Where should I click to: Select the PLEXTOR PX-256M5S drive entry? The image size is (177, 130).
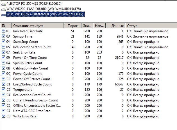(34, 4)
